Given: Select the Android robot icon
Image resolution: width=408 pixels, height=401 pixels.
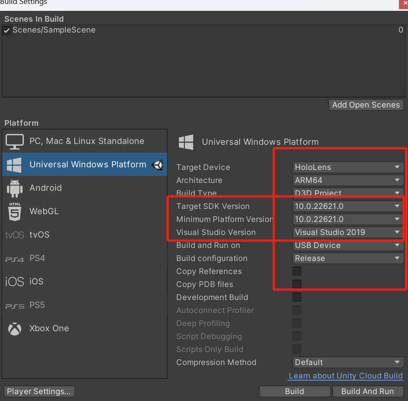Looking at the screenshot, I should [15, 188].
